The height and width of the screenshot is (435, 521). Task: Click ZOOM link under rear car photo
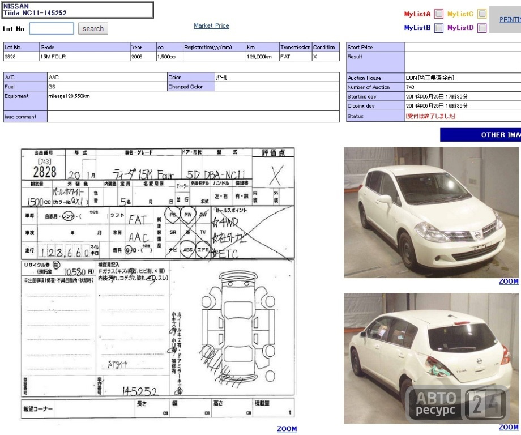(x=509, y=427)
